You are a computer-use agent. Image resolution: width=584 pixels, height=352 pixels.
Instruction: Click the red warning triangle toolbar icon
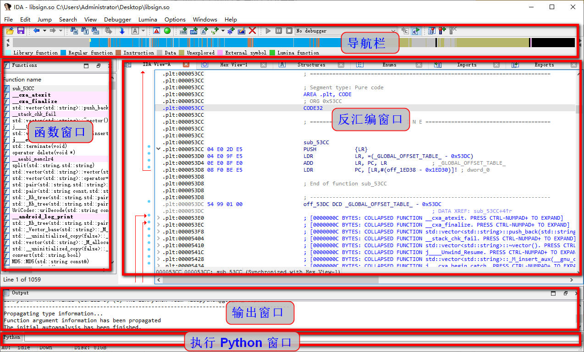pos(156,31)
